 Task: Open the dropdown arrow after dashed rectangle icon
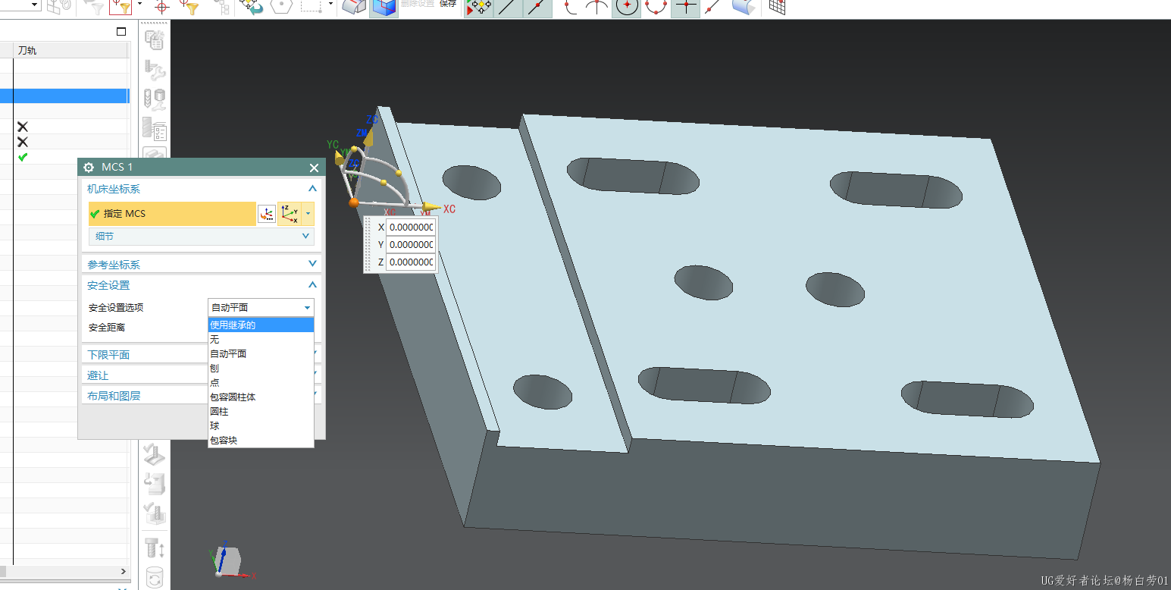pyautogui.click(x=330, y=5)
